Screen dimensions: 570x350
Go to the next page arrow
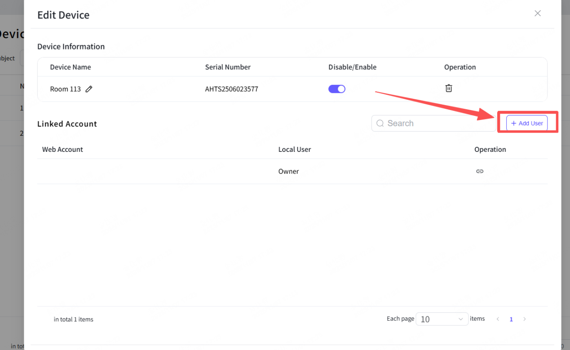(524, 319)
